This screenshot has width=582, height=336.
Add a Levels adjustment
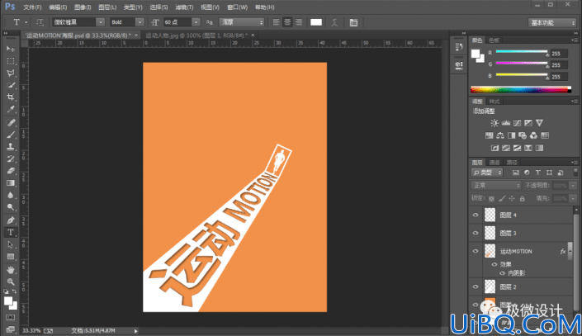click(x=506, y=123)
